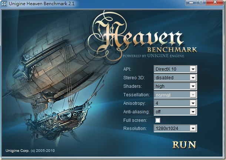226x160 pixels.
Task: Click the RUN button
Action: click(184, 145)
